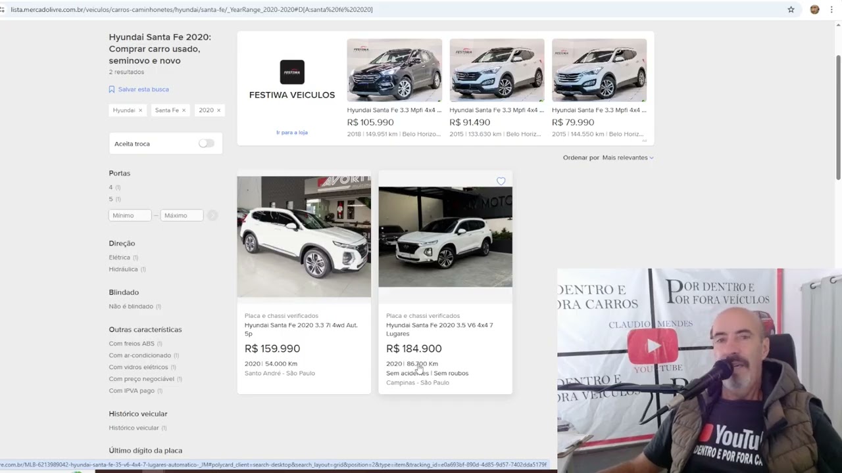
Task: Favorite the Santa Fe 3.5 V6 listing heart
Action: [501, 181]
